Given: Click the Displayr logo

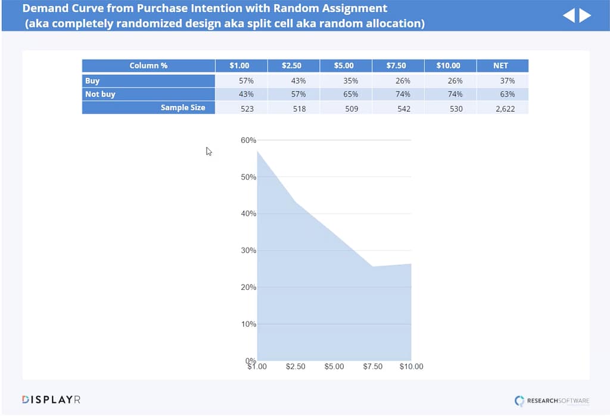Looking at the screenshot, I should pos(51,399).
